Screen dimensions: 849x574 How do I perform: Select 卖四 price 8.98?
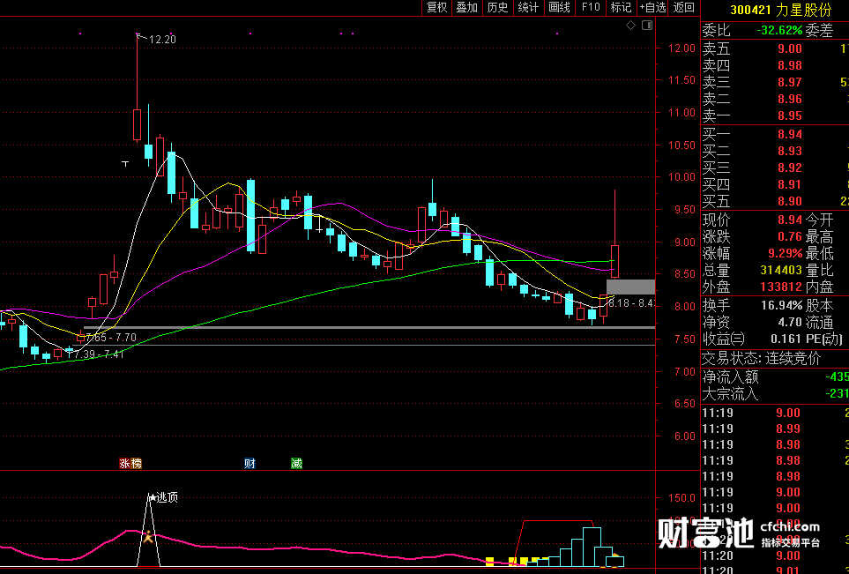tap(789, 65)
